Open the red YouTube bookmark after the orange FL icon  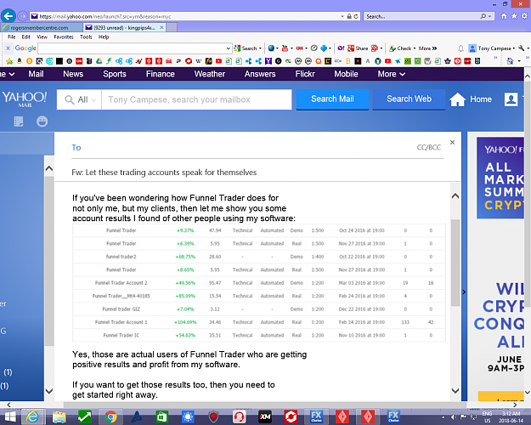point(218,61)
